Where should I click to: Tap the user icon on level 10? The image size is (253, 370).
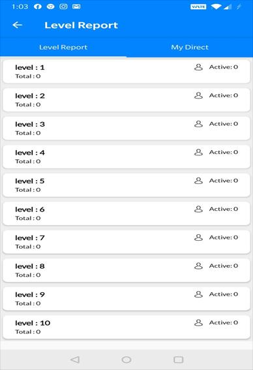click(x=198, y=322)
